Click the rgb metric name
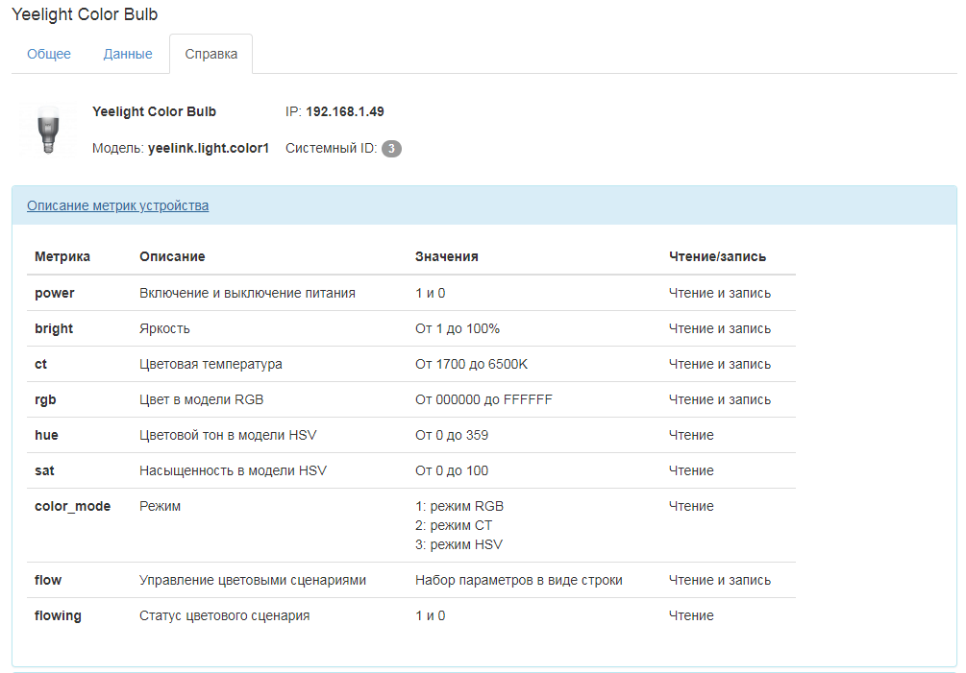 coord(45,399)
